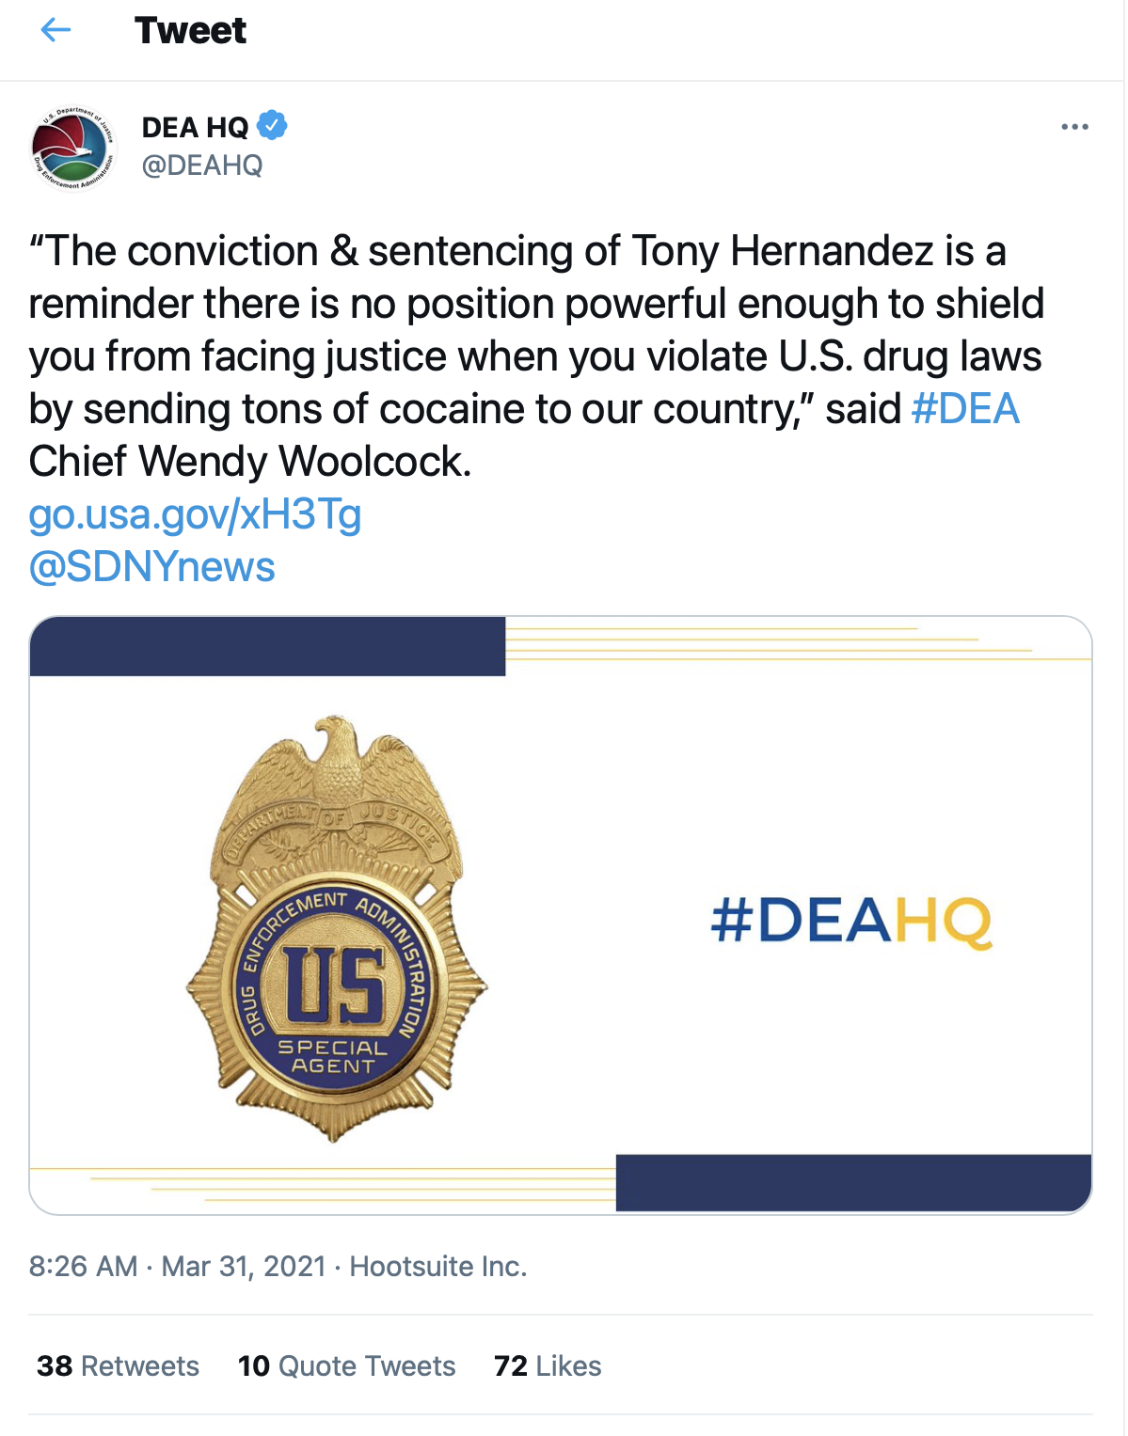Open the 8:26 AM timestamp

click(83, 1267)
